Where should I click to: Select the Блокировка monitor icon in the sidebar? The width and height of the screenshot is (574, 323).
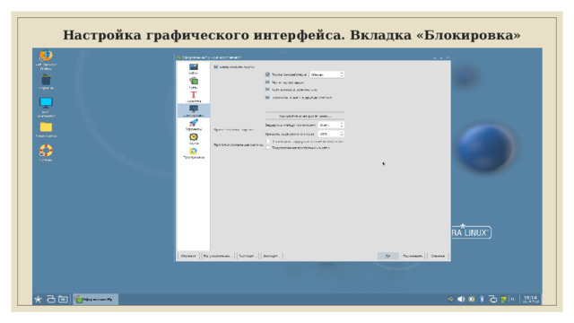(x=194, y=110)
